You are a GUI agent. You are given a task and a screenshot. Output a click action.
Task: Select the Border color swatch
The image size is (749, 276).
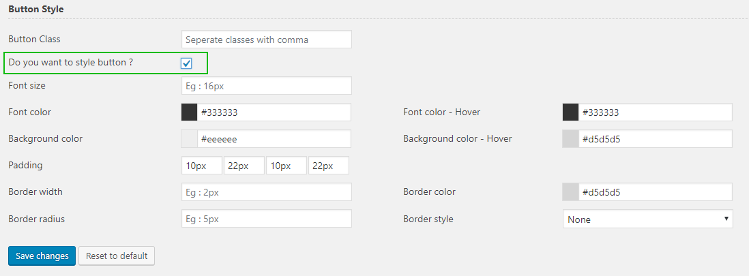tap(571, 192)
